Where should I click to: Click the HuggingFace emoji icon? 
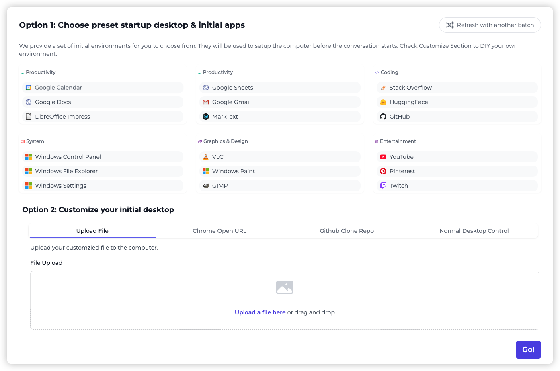383,102
